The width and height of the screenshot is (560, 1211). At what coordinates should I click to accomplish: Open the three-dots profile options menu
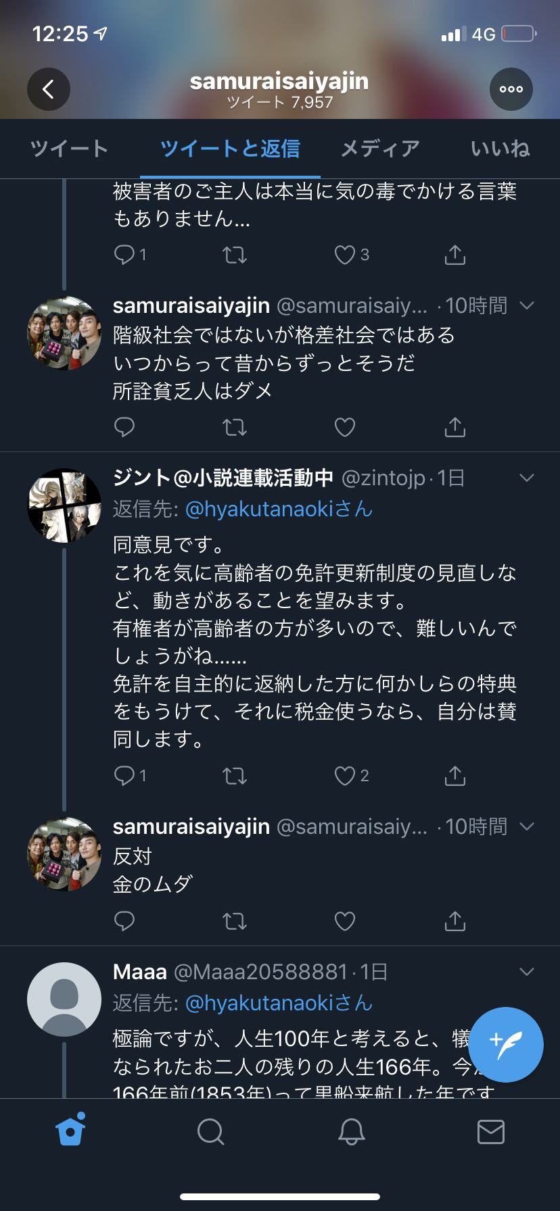(511, 89)
